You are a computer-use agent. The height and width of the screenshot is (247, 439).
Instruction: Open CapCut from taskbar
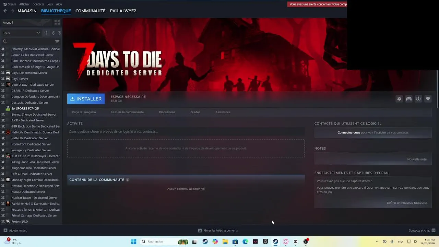(x=296, y=242)
